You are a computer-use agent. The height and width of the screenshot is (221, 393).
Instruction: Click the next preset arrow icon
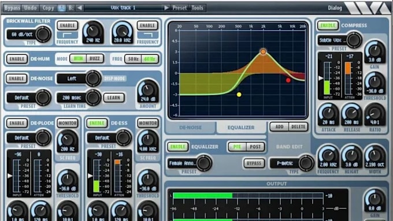pyautogui.click(x=166, y=8)
